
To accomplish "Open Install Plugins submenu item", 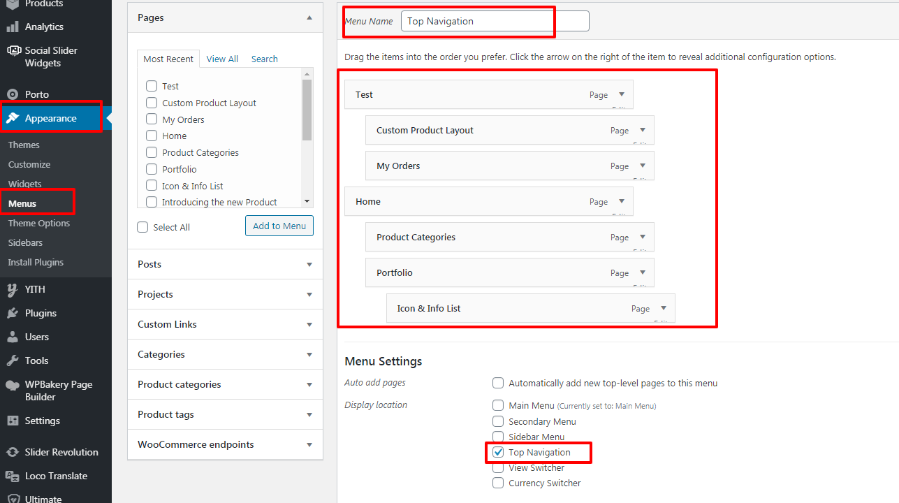I will [x=36, y=262].
